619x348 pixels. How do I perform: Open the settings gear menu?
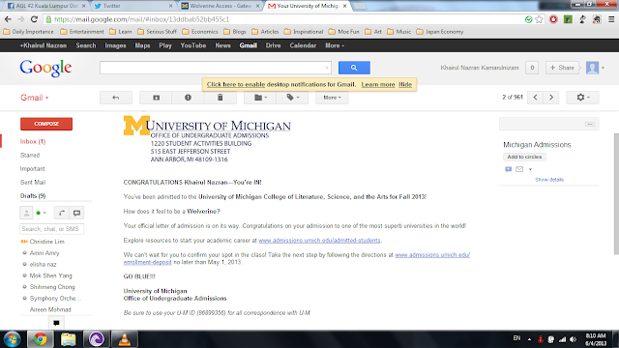[x=582, y=98]
